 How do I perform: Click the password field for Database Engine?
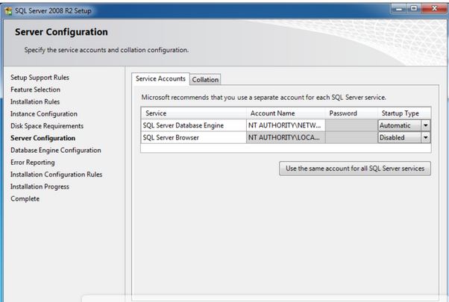coord(351,125)
